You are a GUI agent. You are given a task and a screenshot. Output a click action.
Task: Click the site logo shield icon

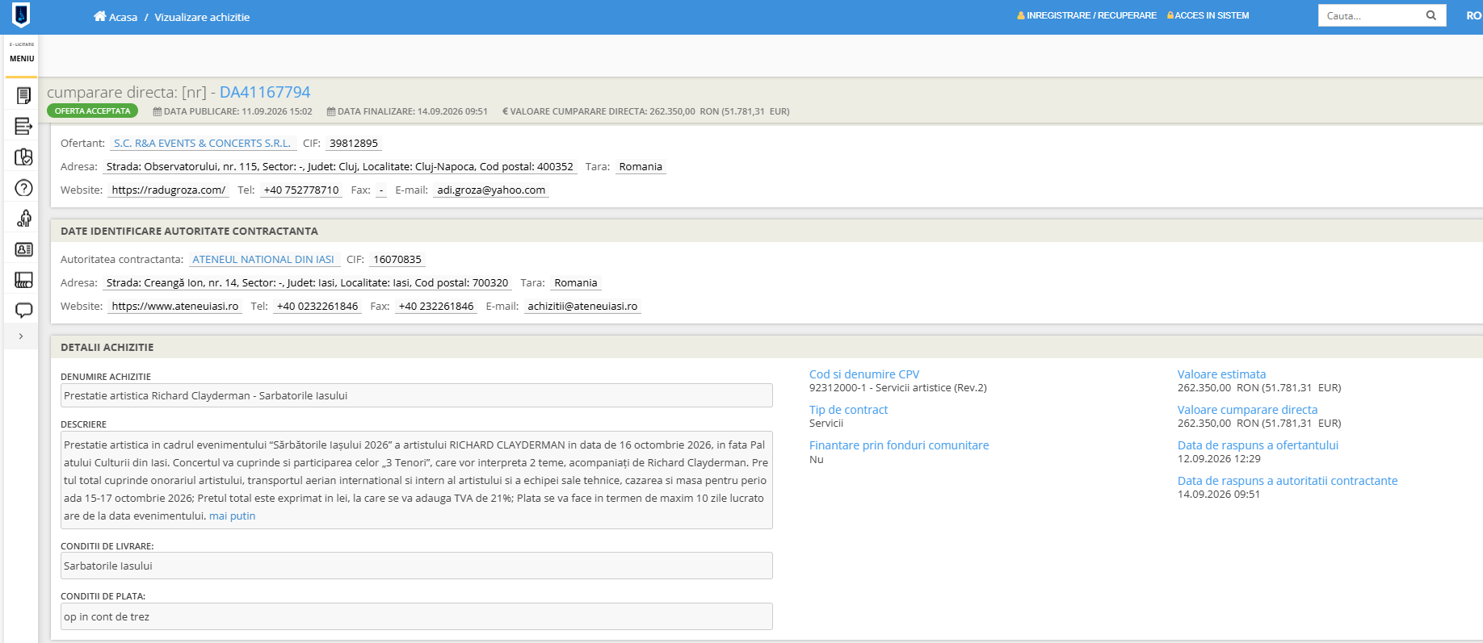(22, 15)
